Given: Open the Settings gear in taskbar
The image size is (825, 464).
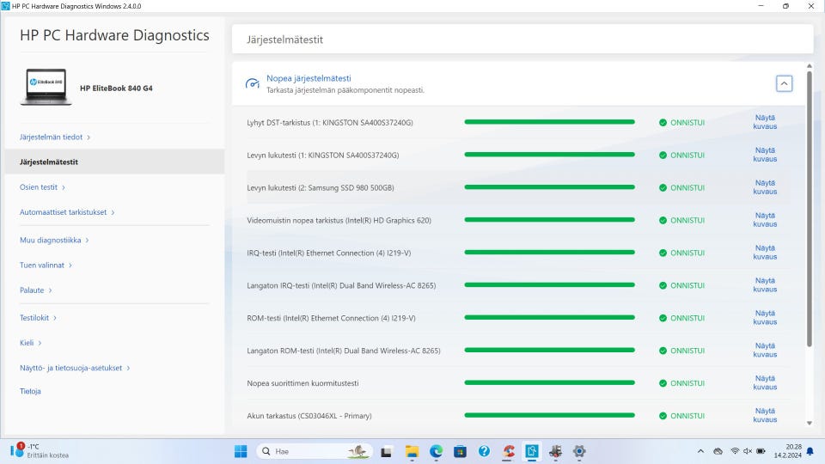Looking at the screenshot, I should [579, 451].
